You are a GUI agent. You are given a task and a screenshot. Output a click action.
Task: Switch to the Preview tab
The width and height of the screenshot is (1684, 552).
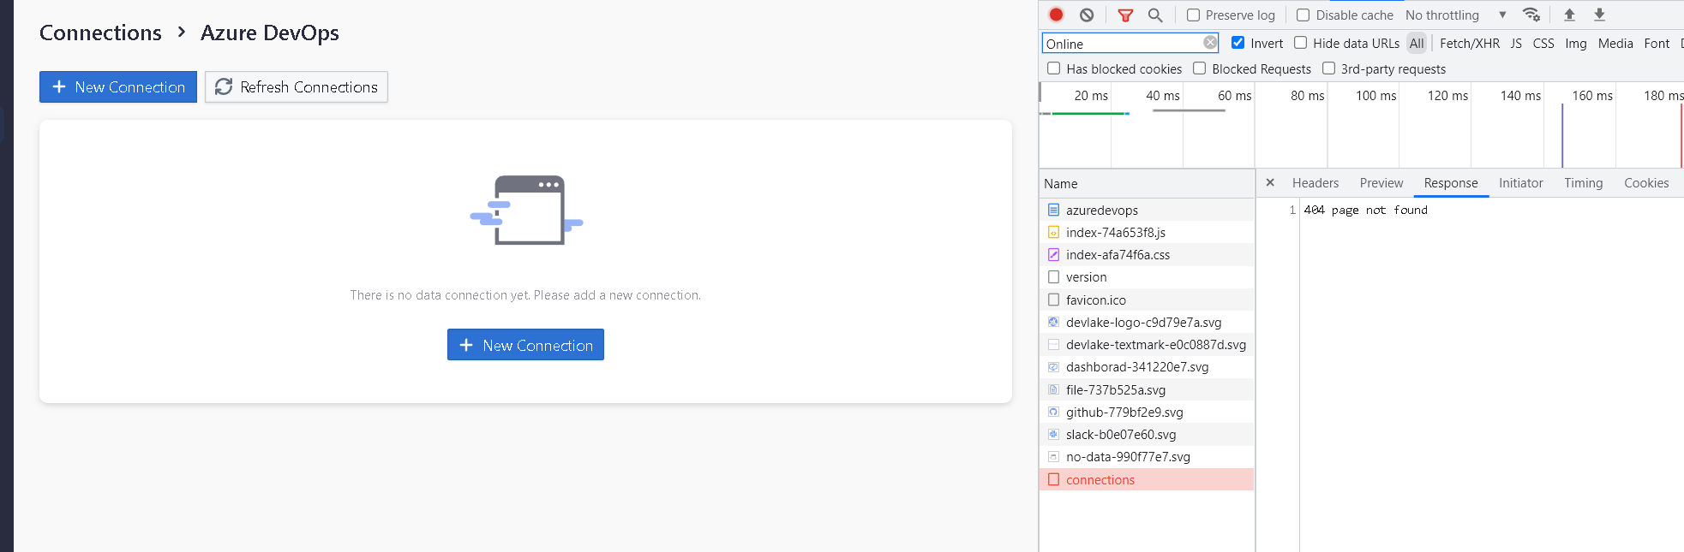[1381, 183]
